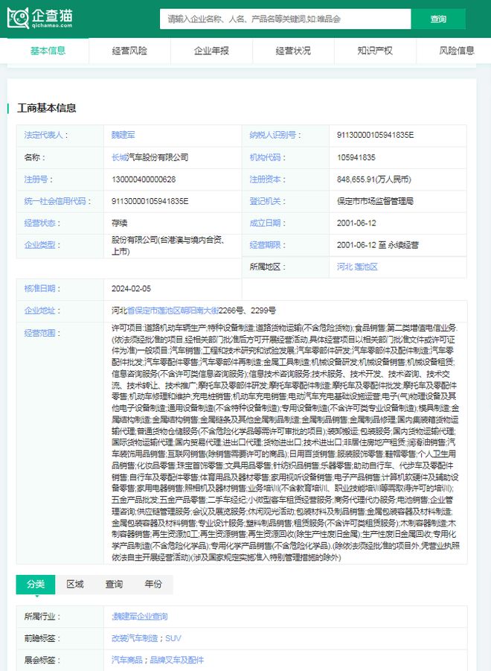Click registered capital 848,655.91(万人民币)

click(x=374, y=179)
